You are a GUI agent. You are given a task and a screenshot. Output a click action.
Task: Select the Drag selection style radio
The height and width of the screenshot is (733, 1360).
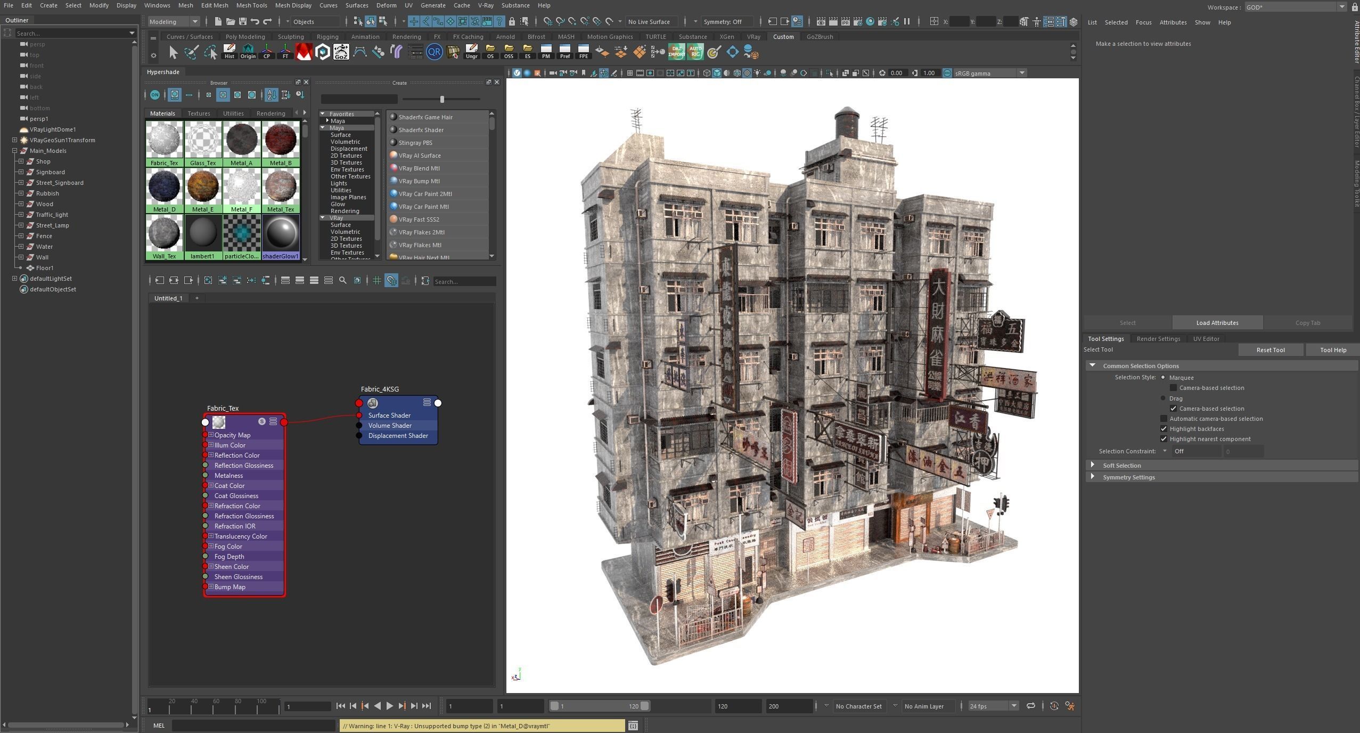point(1163,398)
